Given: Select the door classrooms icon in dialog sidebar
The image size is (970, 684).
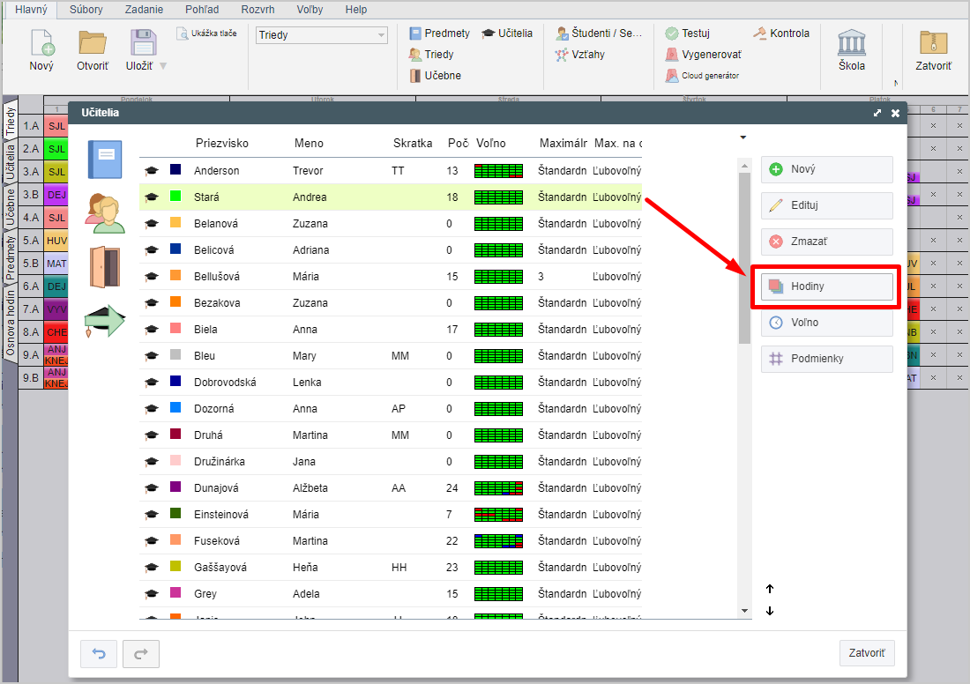Looking at the screenshot, I should point(105,267).
